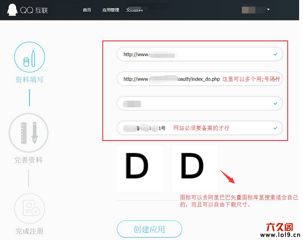Focus the website URL input field
The width and height of the screenshot is (303, 240).
point(194,54)
